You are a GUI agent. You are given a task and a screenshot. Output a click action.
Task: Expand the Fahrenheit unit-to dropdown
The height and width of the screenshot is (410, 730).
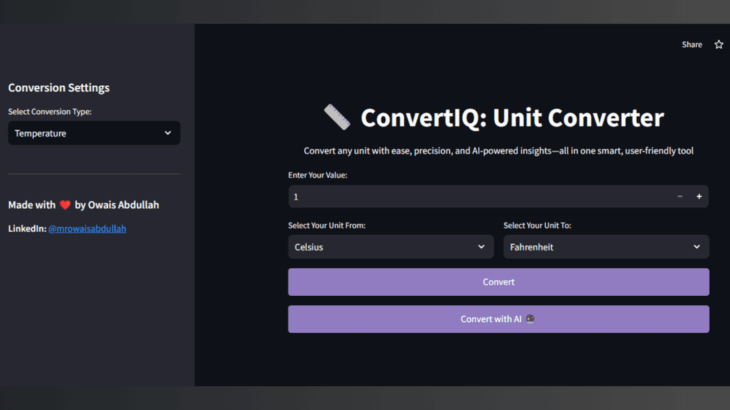(x=606, y=247)
